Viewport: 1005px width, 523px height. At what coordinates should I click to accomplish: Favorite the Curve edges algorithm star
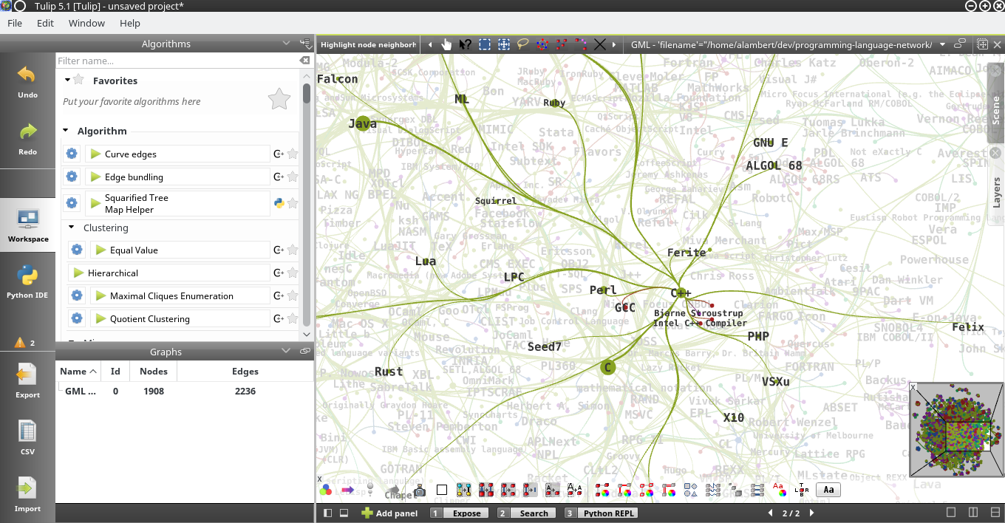pyautogui.click(x=293, y=154)
